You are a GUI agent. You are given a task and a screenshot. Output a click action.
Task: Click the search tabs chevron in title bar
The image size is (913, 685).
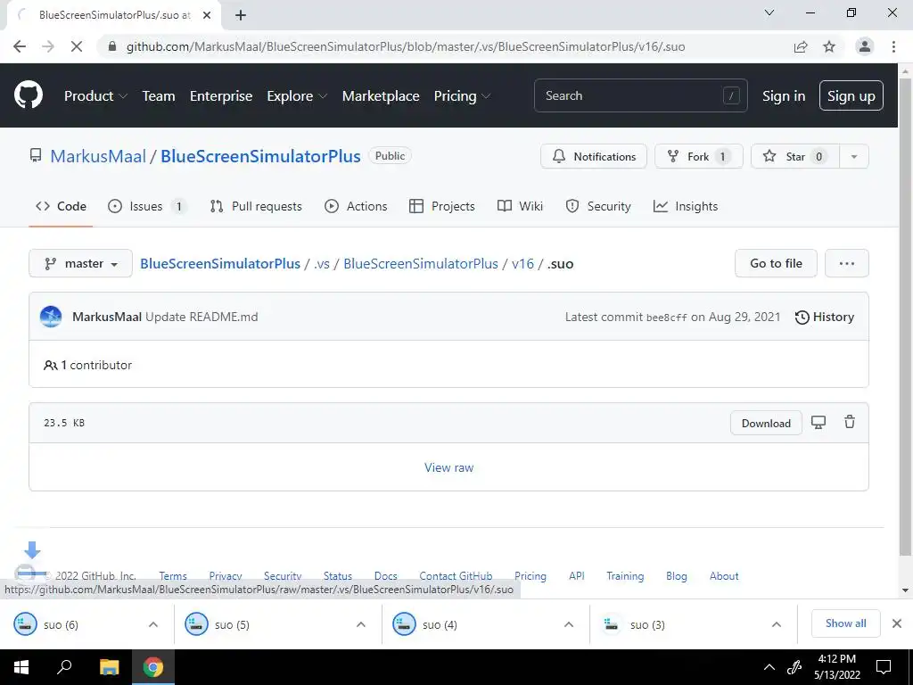[769, 12]
